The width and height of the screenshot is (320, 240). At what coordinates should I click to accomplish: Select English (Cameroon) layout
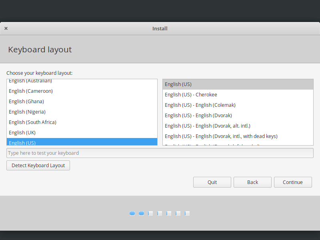click(31, 91)
